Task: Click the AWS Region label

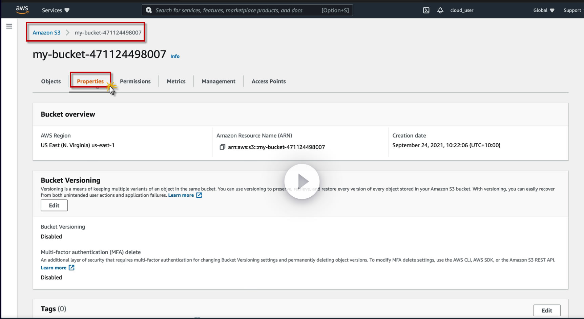Action: coord(56,136)
